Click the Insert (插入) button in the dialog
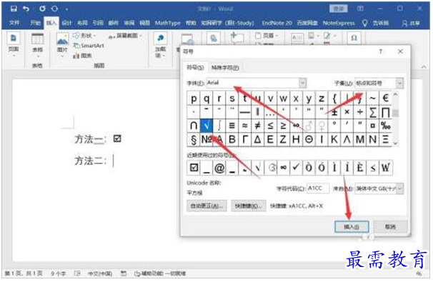Screen dimensions: 433x282 (352, 227)
